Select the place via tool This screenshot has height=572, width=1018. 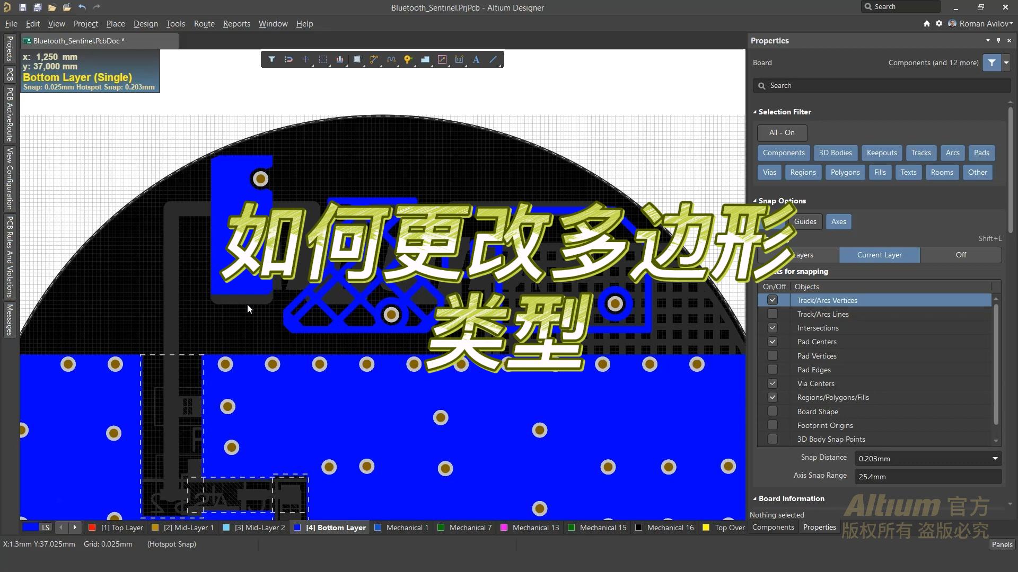pyautogui.click(x=408, y=59)
